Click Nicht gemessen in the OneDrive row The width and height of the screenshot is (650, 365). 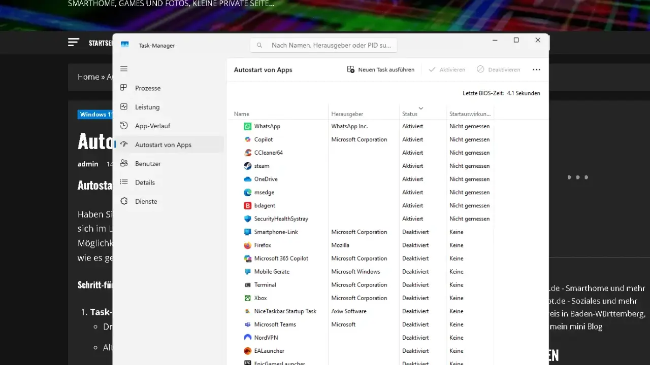click(x=469, y=179)
